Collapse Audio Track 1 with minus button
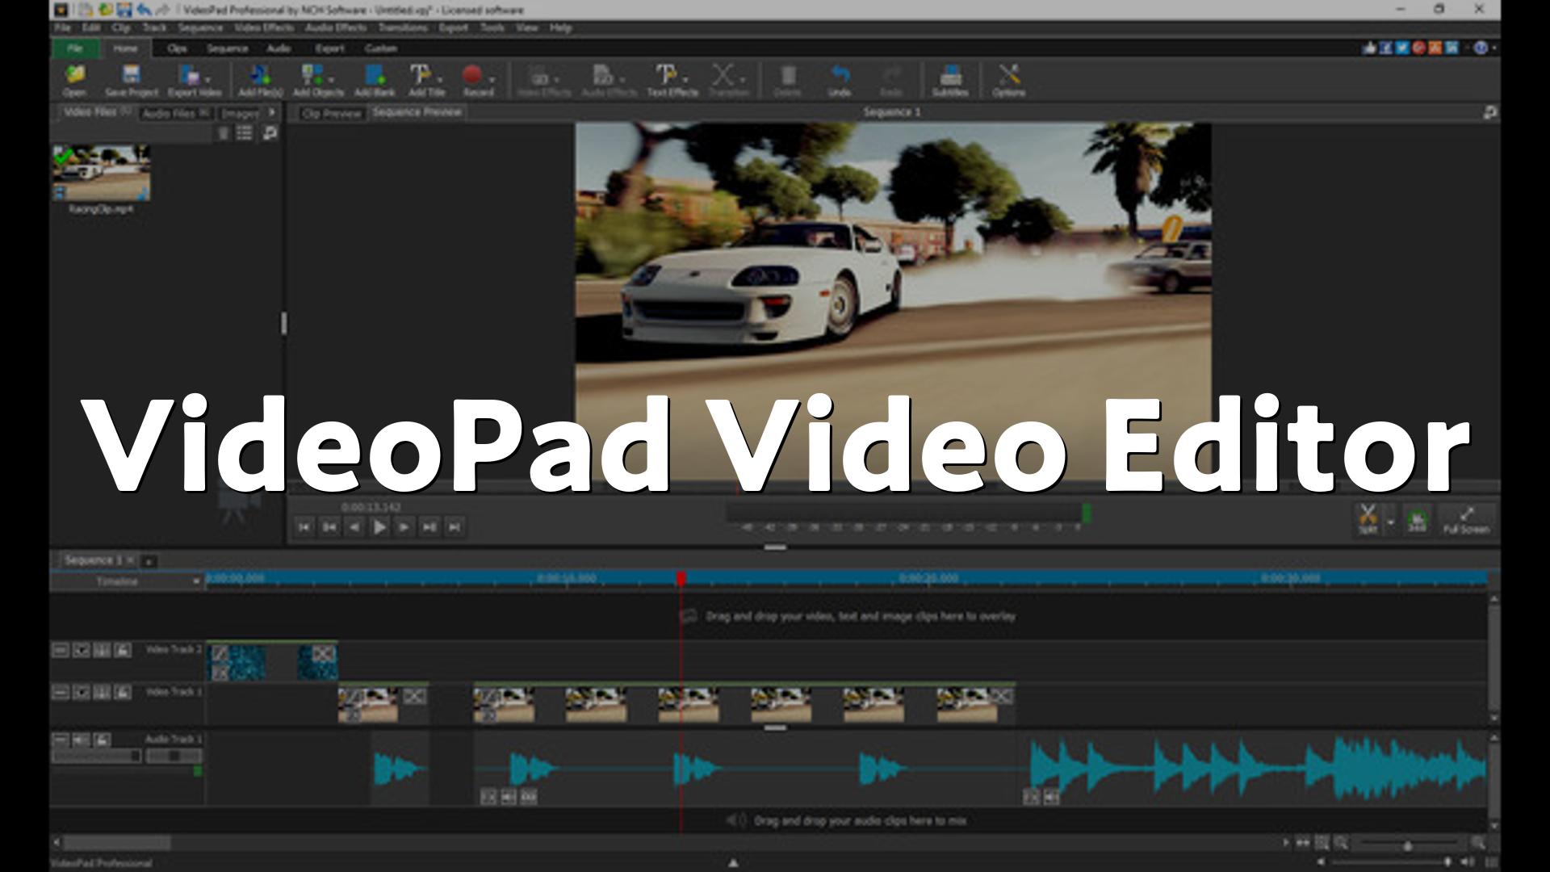Viewport: 1550px width, 872px height. pyautogui.click(x=61, y=740)
